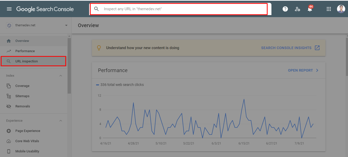The image size is (348, 157).
Task: Open the account profile avatar
Action: tap(341, 9)
